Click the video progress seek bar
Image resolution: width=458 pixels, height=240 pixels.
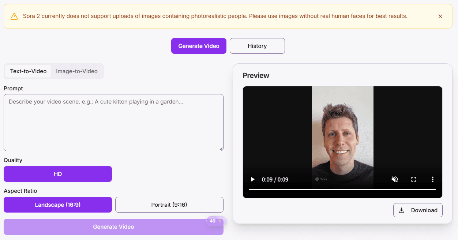click(342, 190)
